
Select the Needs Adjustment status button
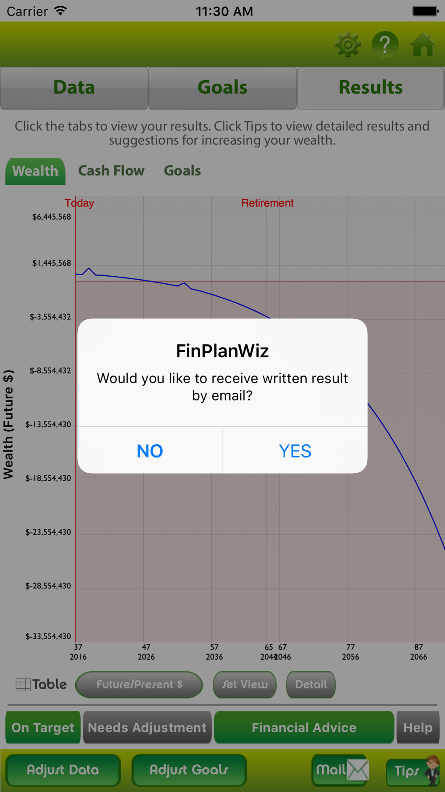(147, 727)
